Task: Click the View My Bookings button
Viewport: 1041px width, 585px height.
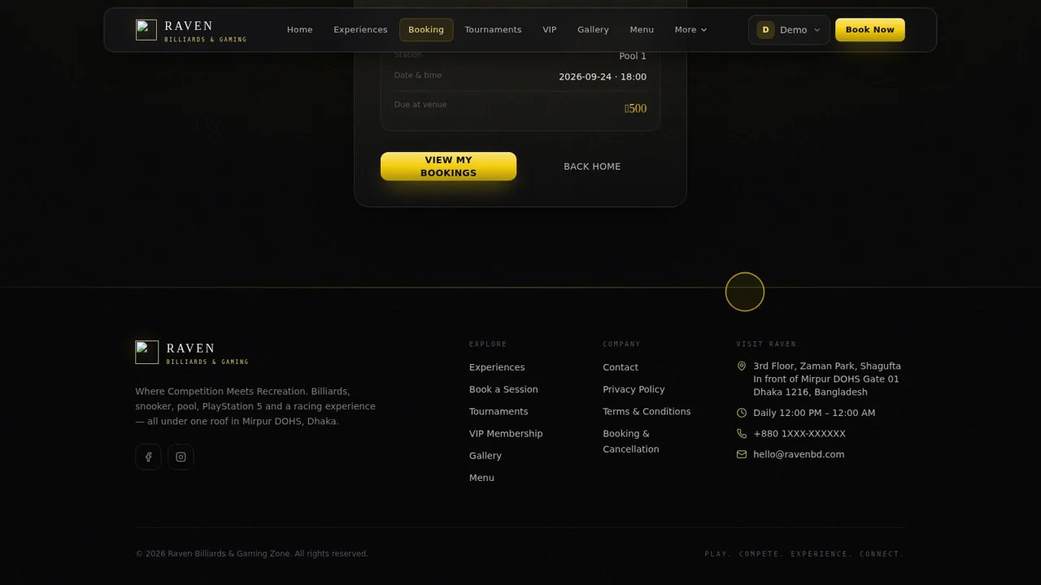Action: (448, 167)
